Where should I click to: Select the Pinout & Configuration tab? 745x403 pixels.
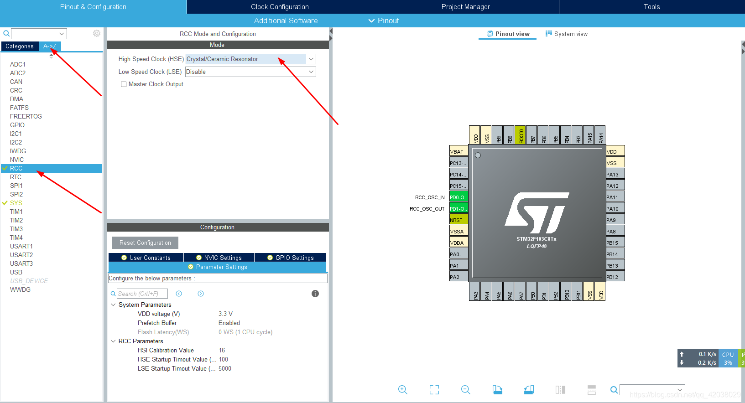coord(93,7)
